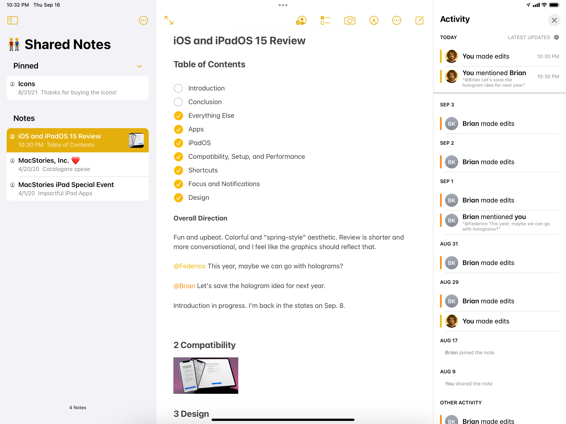The height and width of the screenshot is (424, 566).
Task: Close the Activity panel
Action: pyautogui.click(x=554, y=20)
